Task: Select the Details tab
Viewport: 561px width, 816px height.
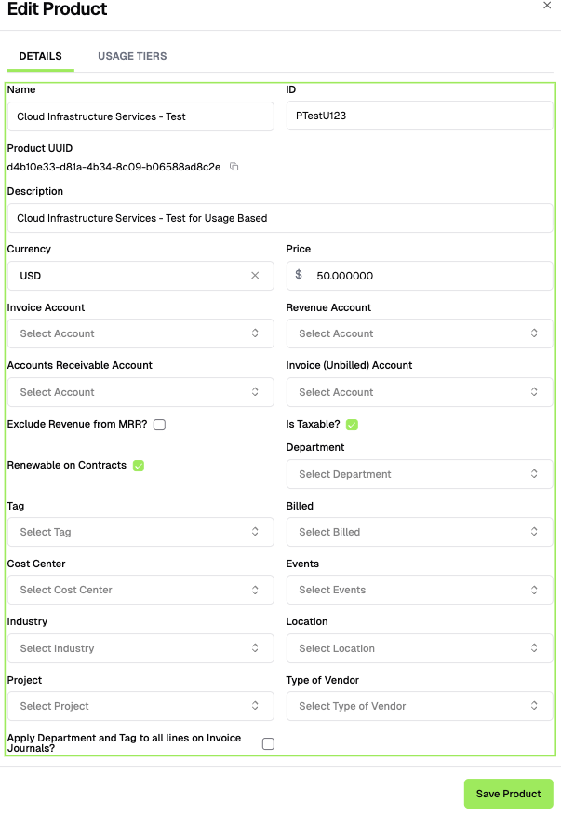Action: pos(40,56)
